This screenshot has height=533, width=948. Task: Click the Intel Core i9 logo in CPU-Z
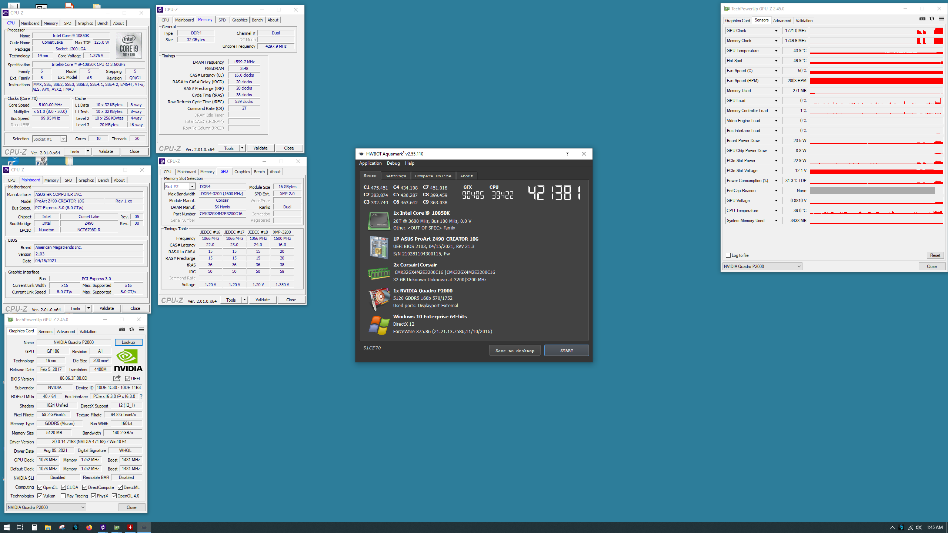pyautogui.click(x=128, y=46)
